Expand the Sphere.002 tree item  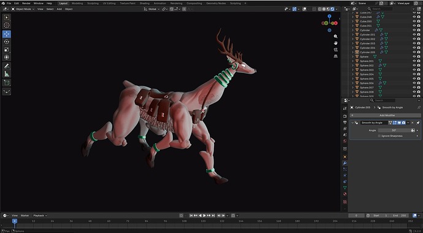click(352, 66)
